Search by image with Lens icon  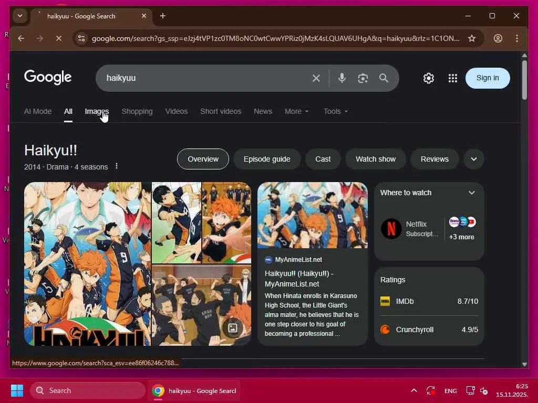click(x=363, y=78)
